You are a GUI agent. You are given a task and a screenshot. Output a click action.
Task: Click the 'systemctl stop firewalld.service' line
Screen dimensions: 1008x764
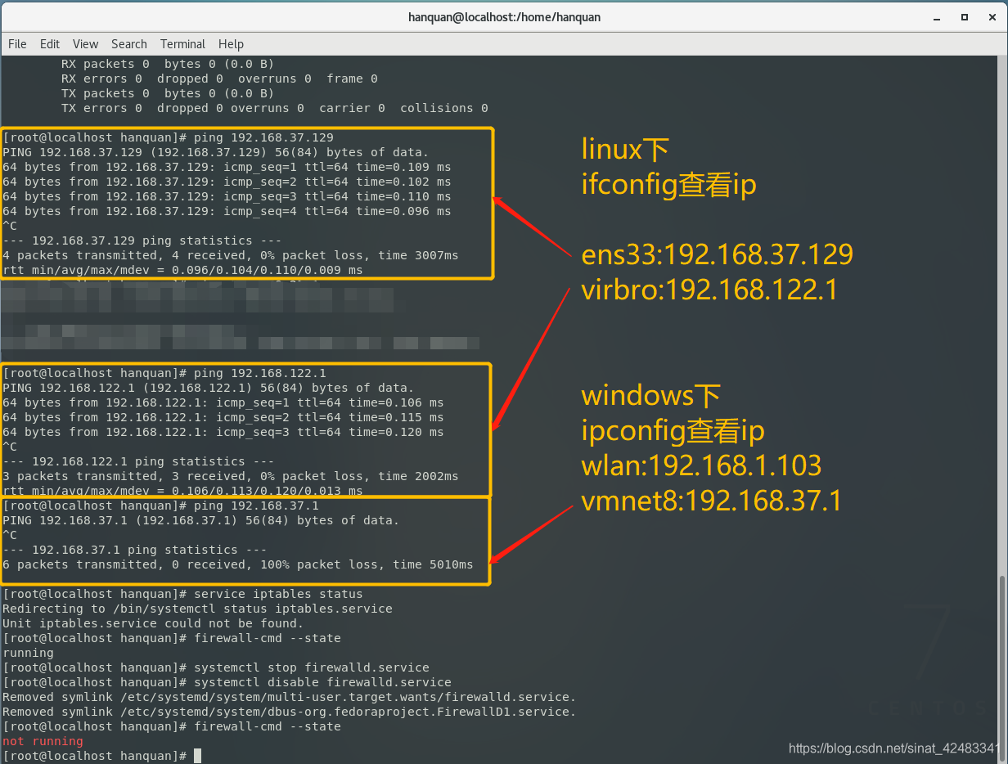pyautogui.click(x=216, y=667)
